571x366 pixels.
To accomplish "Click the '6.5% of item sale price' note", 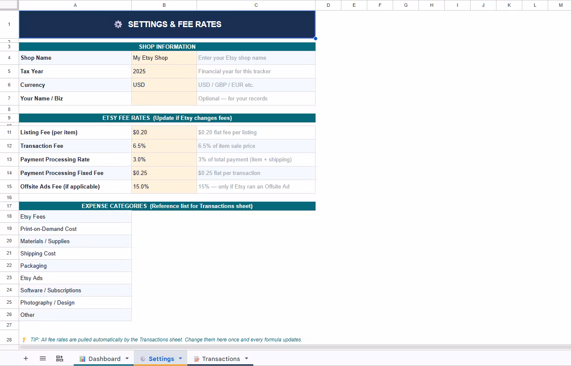I will tap(256, 146).
